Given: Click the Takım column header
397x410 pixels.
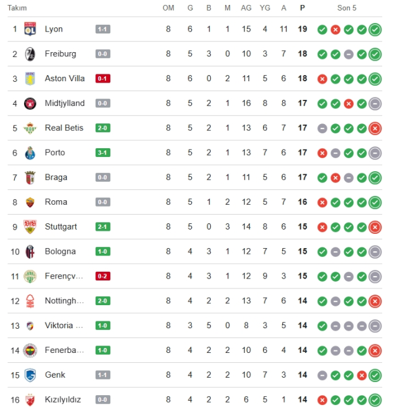Looking at the screenshot, I should coord(17,8).
